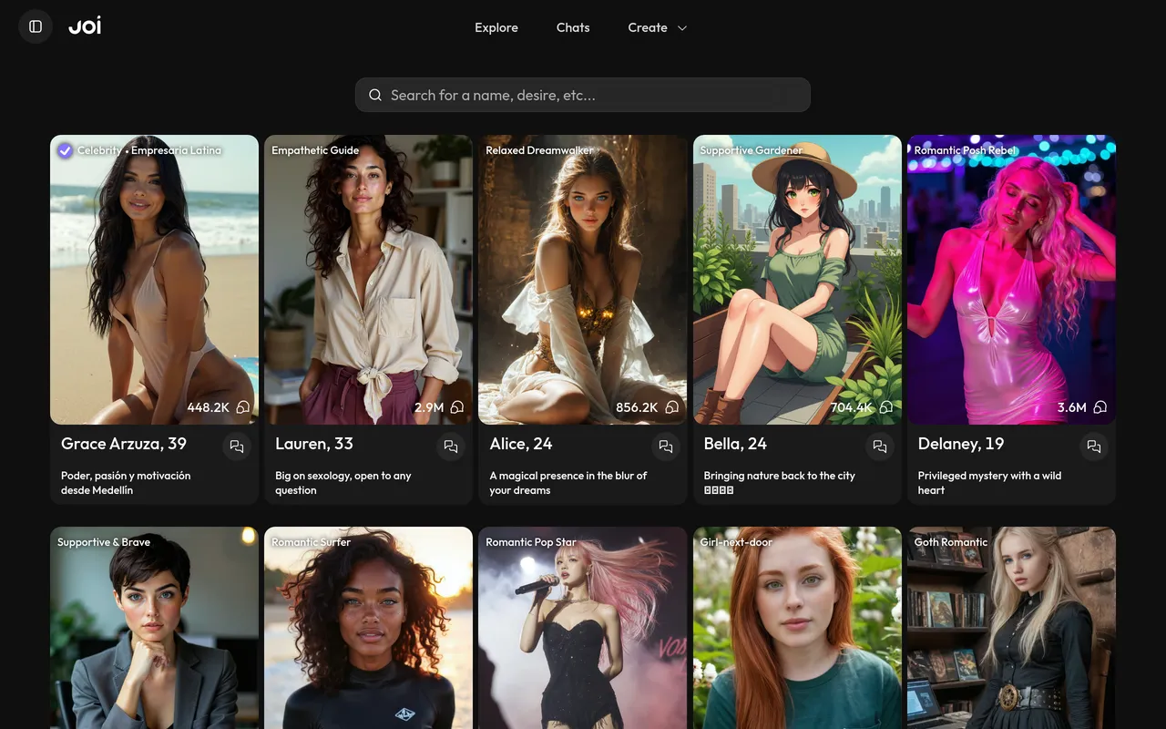Click the search magnifier icon
This screenshot has width=1166, height=729.
(375, 95)
